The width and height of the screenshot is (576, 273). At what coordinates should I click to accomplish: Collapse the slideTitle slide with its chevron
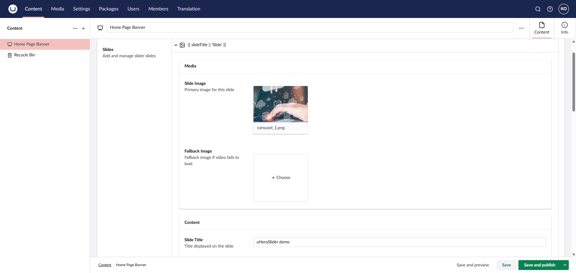point(176,45)
